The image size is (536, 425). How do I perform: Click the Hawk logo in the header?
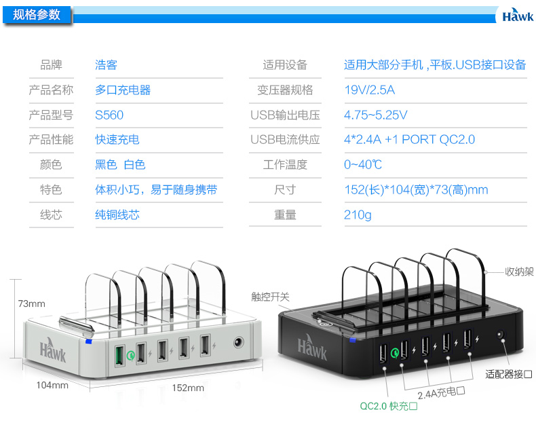click(517, 15)
